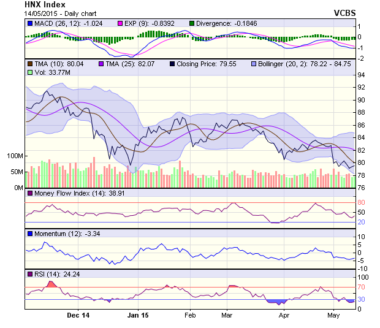
Task: Select the May marker on the time axis
Action: [x=333, y=316]
